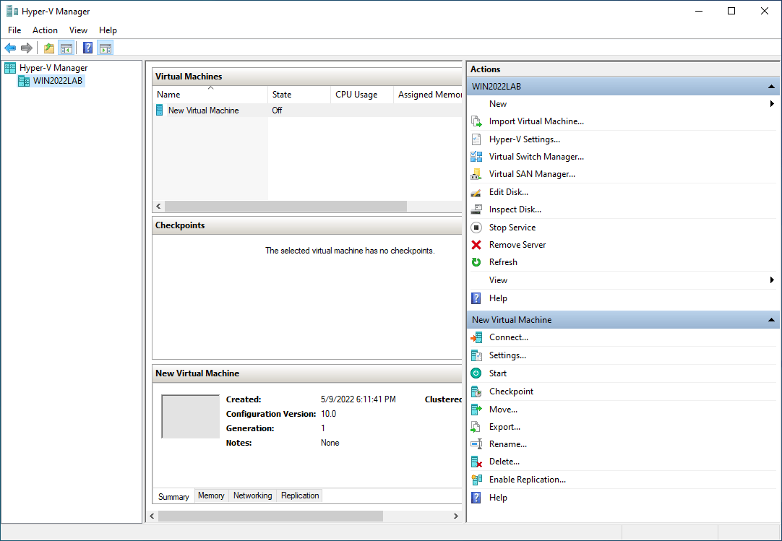The image size is (782, 541).
Task: Click the Help icon under WIN2022LAB actions
Action: [476, 298]
